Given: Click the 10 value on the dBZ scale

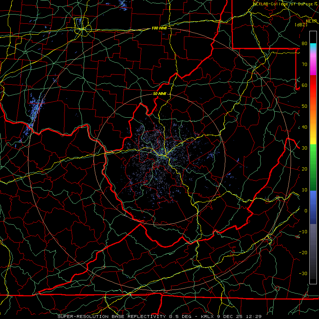Looking at the screenshot, I should pyautogui.click(x=304, y=190).
